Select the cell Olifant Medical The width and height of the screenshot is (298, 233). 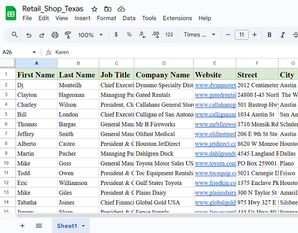click(164, 134)
